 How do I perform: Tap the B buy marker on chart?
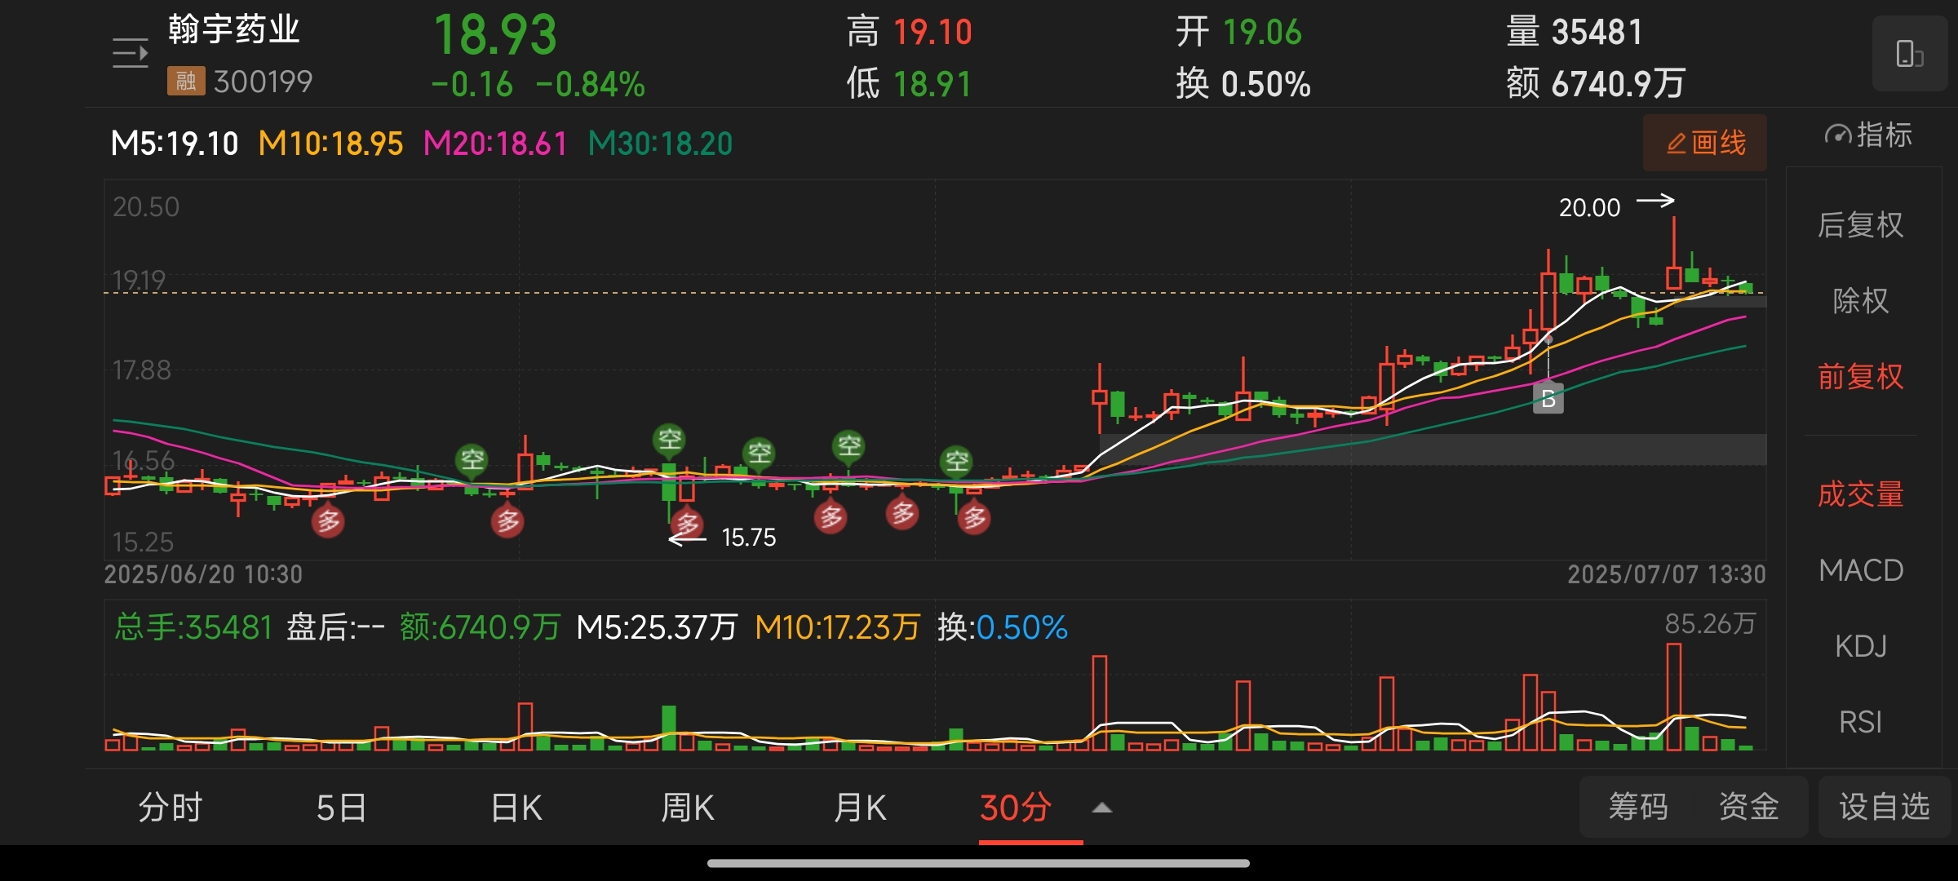click(x=1548, y=399)
